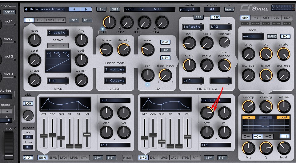Click the ENV1 att fader
This screenshot has width=296, height=163.
click(x=44, y=135)
